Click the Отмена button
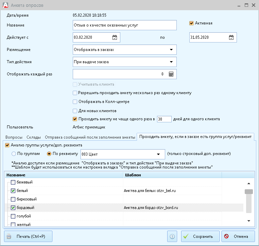Screen dimensions: 259x246 tap(238, 236)
